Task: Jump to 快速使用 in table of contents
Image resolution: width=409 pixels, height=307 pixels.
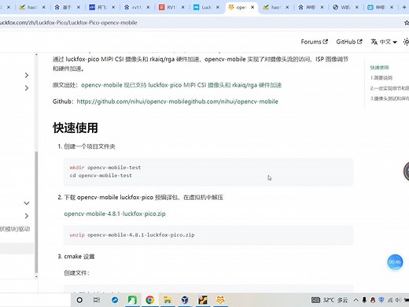Action: [379, 68]
